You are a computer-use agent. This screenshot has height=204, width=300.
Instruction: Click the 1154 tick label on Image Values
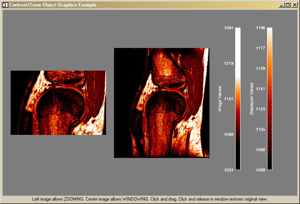click(x=228, y=99)
